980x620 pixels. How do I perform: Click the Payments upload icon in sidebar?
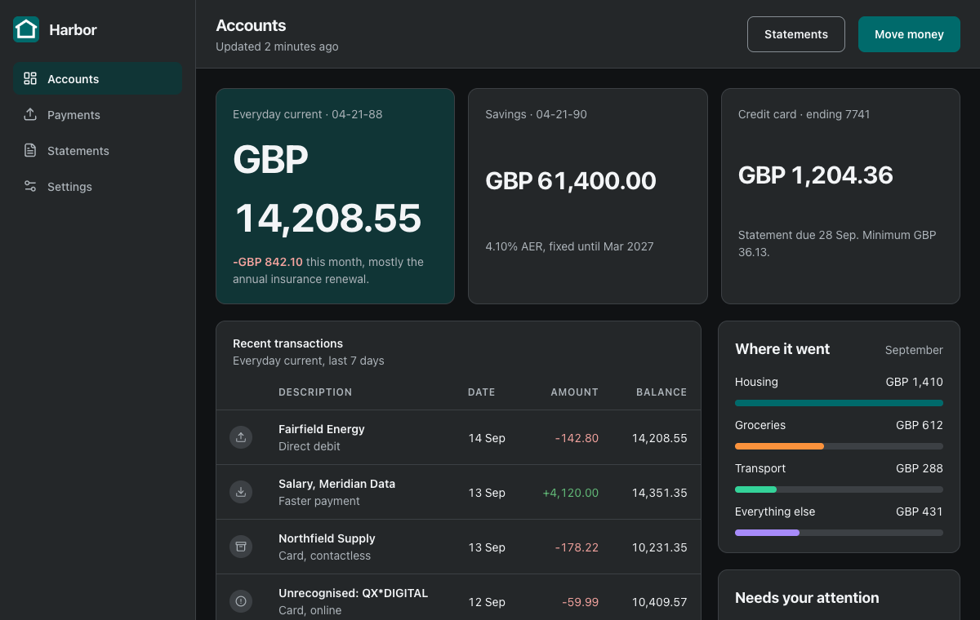30,114
